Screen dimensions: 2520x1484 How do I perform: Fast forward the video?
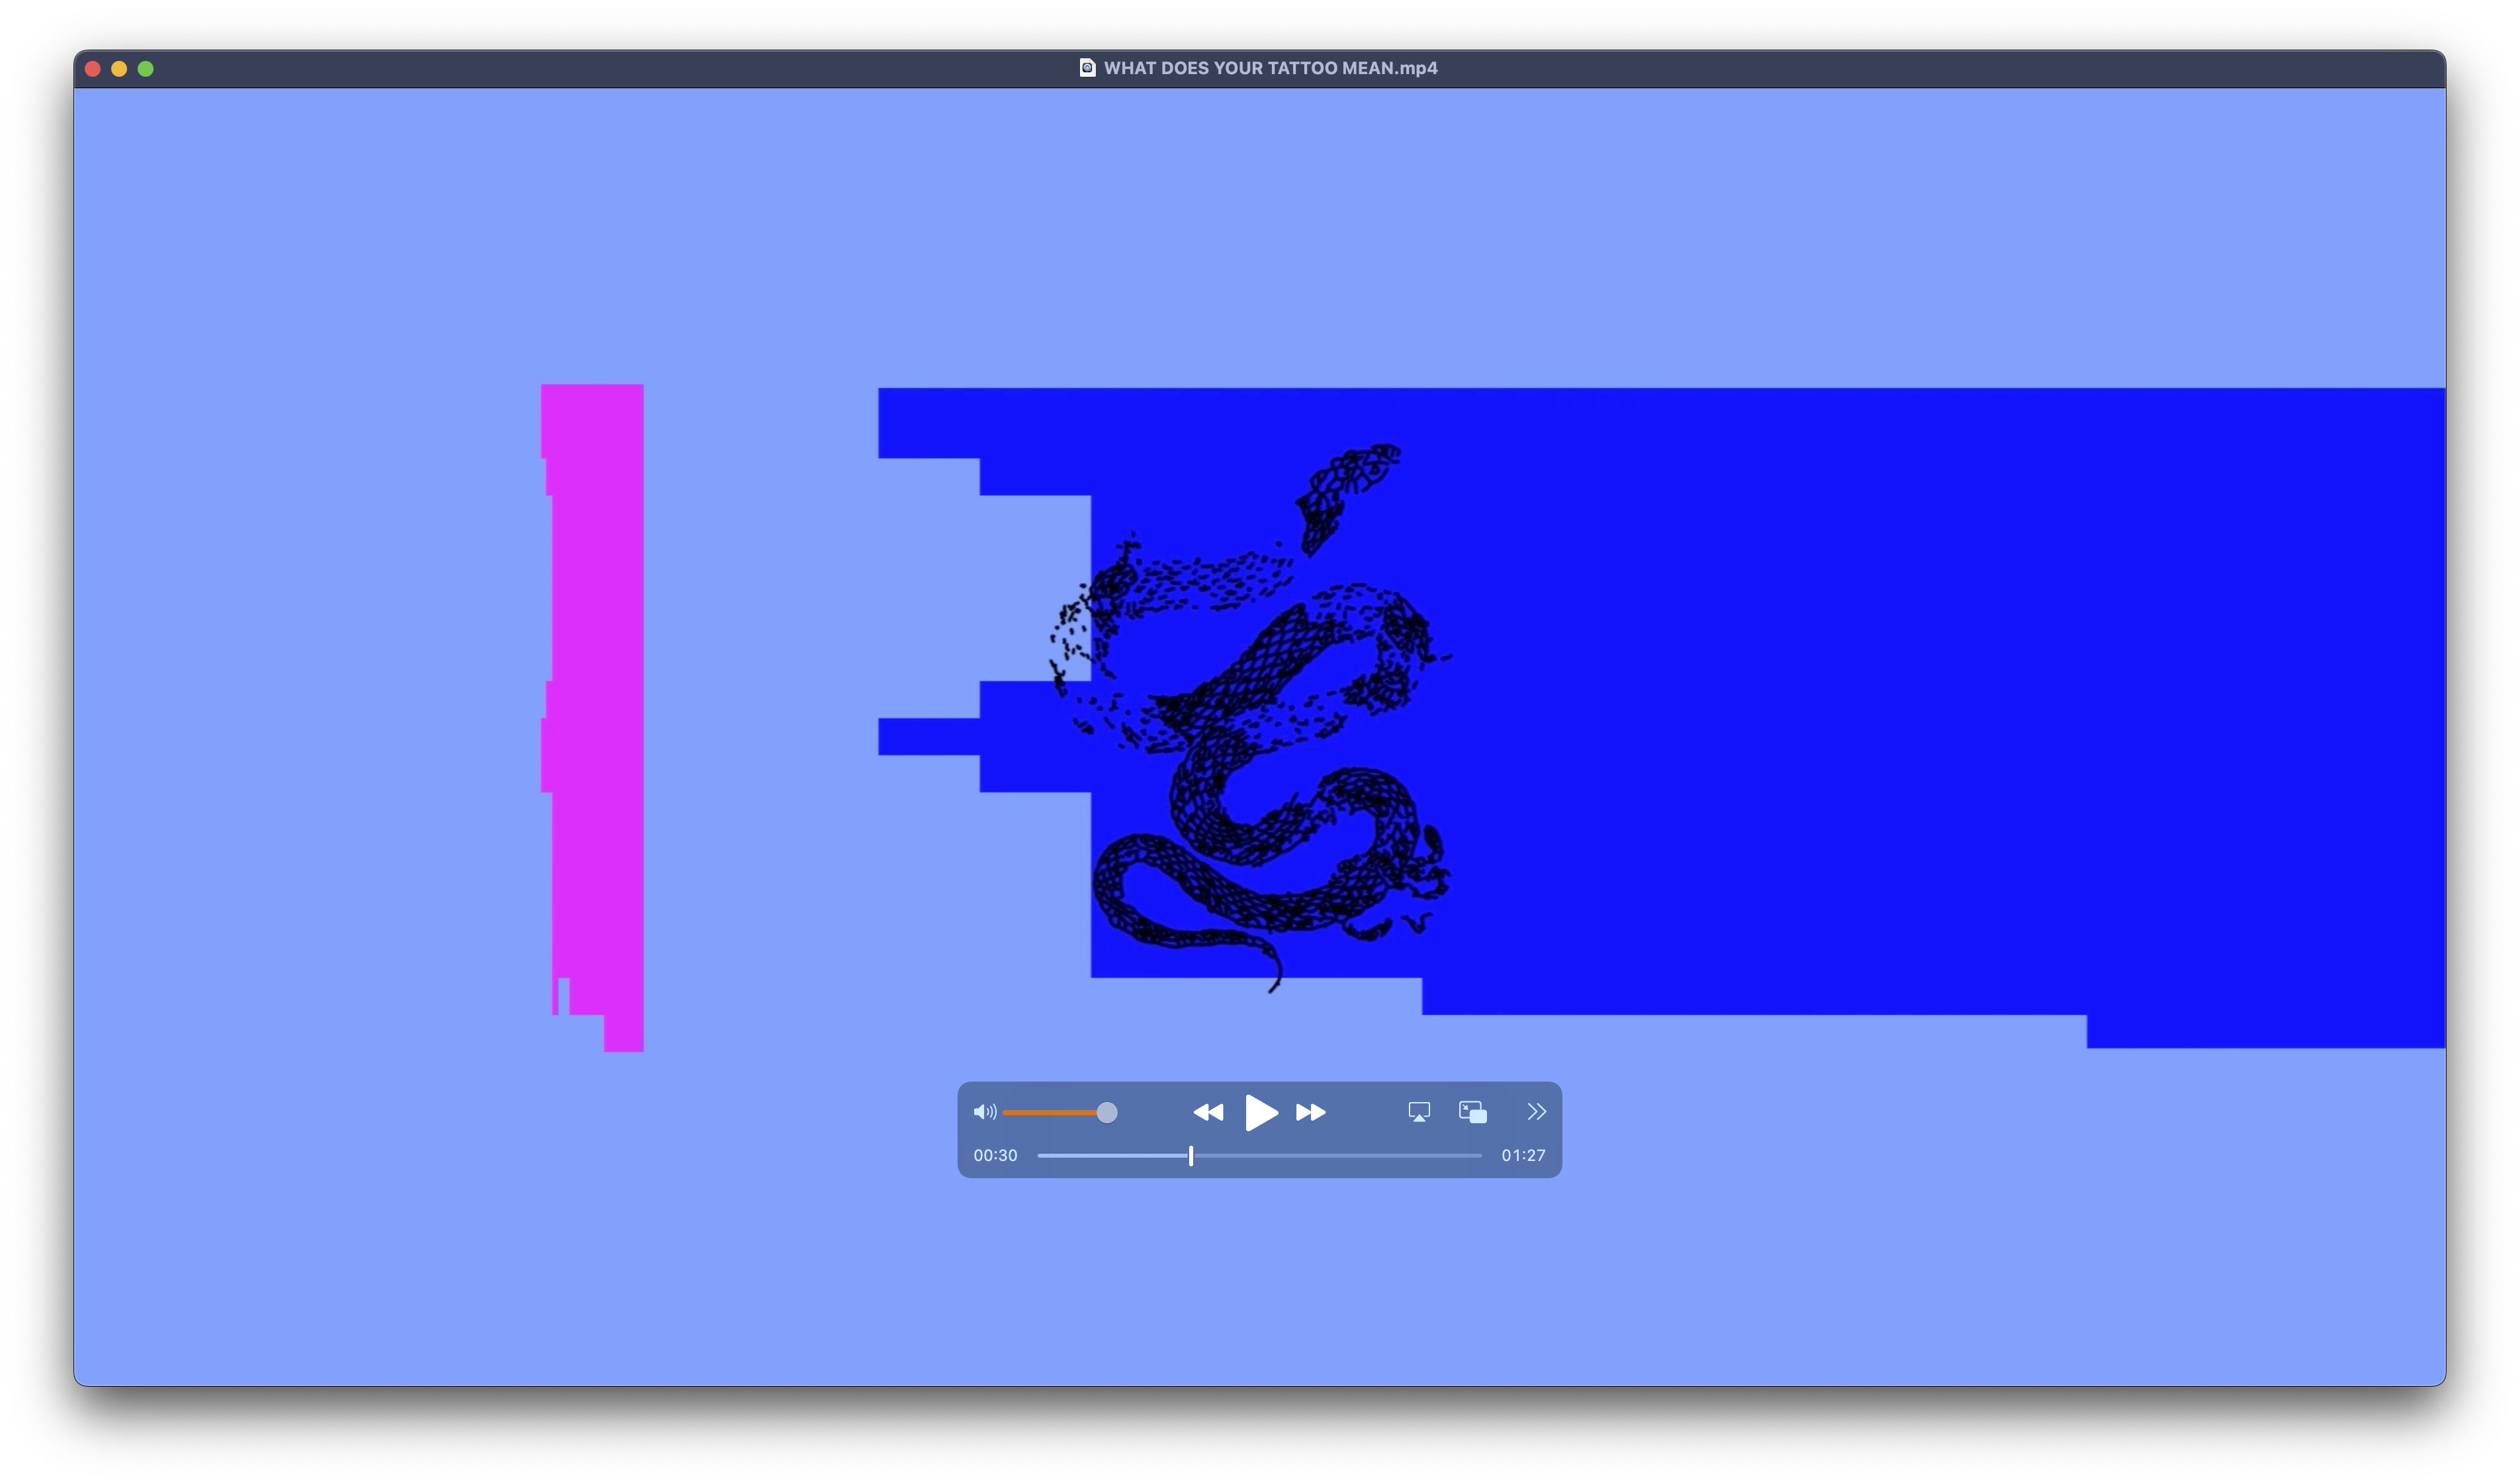point(1310,1112)
